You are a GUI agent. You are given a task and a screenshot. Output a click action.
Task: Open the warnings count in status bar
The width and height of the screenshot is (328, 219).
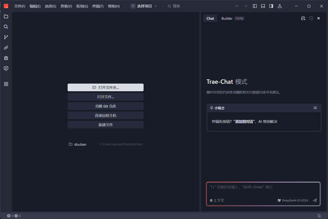pyautogui.click(x=18, y=216)
